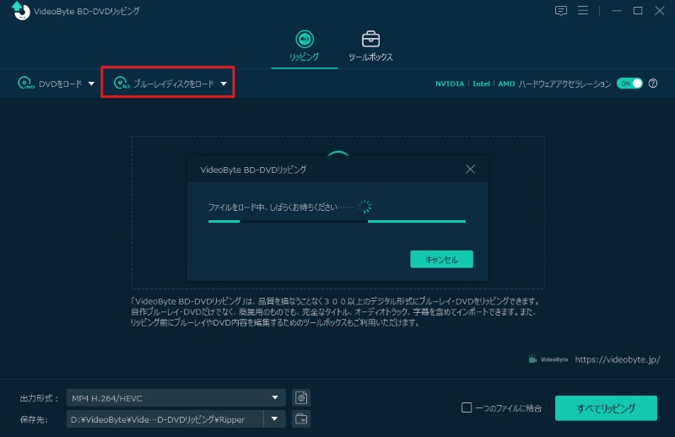This screenshot has width=675, height=437.
Task: Click the Blu-ray disc load icon
Action: coord(121,84)
